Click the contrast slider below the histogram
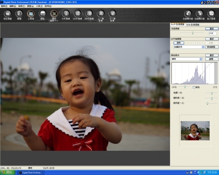Image resolution: width=219 pixels, height=175 pixels. click(185, 87)
